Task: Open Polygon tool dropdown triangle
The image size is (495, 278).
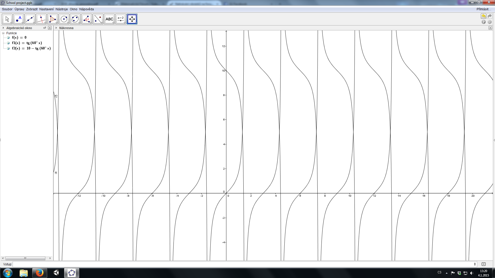Action: pyautogui.click(x=56, y=23)
